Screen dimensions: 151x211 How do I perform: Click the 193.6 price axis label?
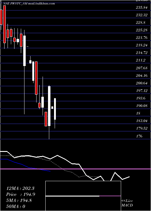pyautogui.click(x=141, y=98)
